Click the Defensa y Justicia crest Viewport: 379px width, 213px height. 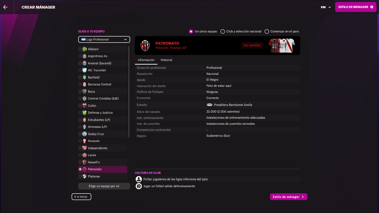84,113
